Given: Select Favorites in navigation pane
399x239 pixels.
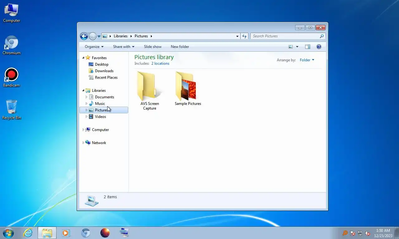Looking at the screenshot, I should point(99,58).
